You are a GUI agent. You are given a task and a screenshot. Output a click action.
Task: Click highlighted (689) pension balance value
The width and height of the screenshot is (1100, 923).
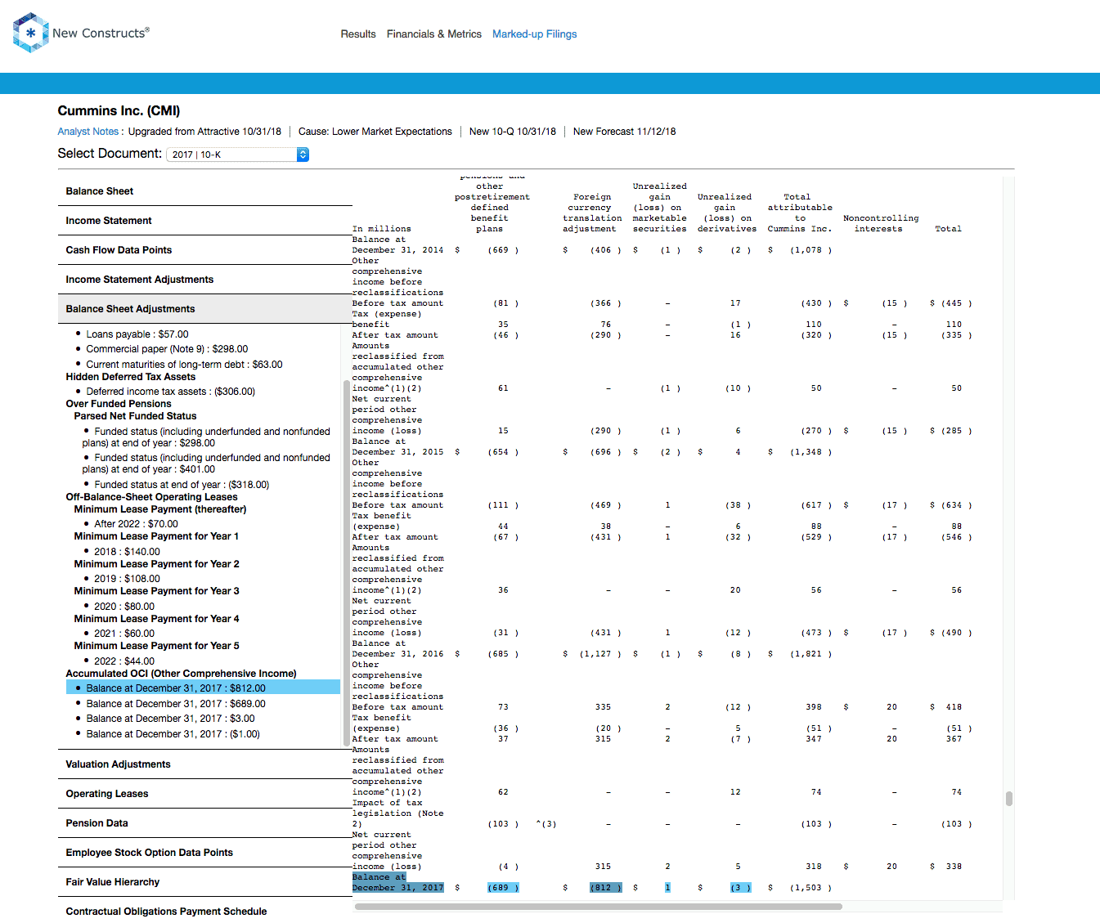pos(503,888)
